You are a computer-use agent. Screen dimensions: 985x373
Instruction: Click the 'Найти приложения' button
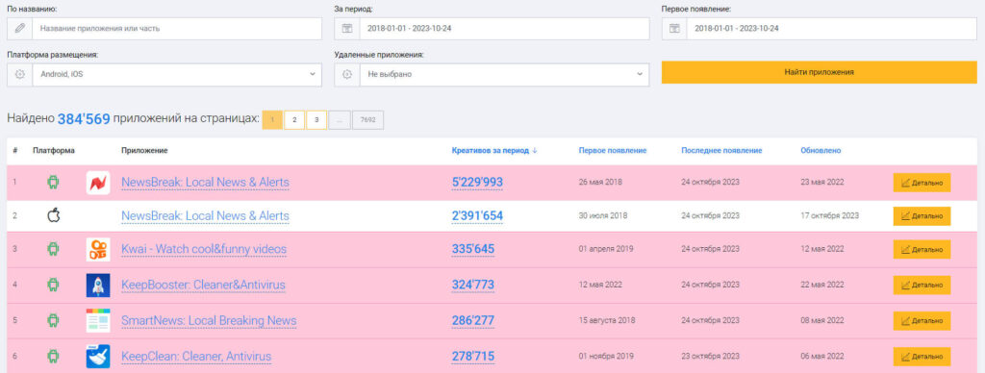click(820, 72)
